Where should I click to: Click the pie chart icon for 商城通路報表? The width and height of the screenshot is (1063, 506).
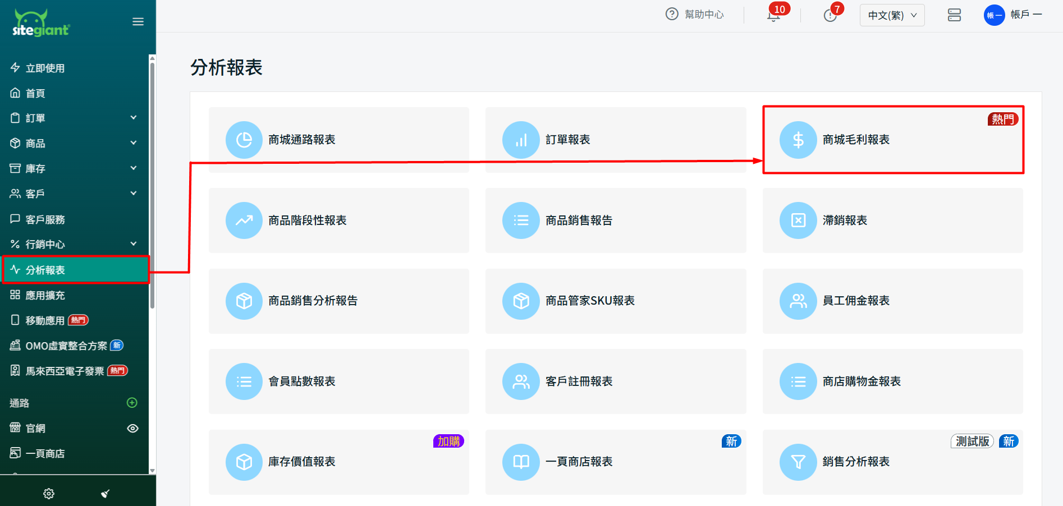pos(244,140)
